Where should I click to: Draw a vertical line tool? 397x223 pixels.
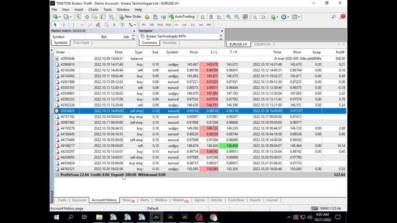73,25
